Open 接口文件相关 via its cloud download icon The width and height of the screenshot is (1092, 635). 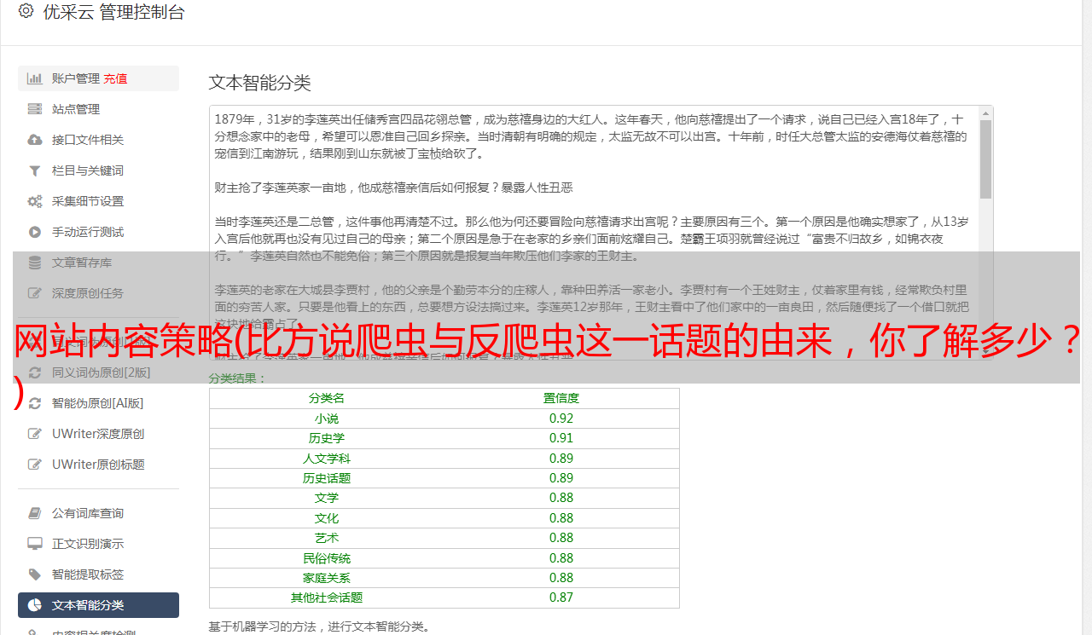35,140
